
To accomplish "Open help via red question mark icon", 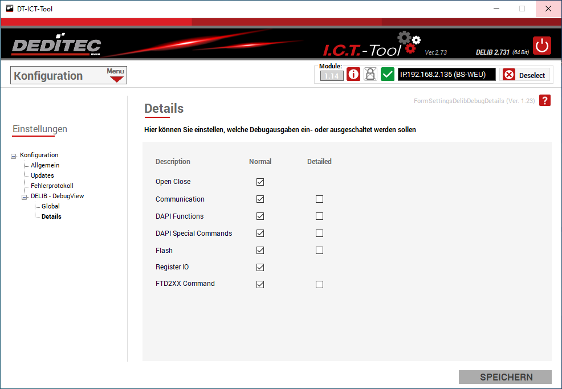I will (545, 101).
